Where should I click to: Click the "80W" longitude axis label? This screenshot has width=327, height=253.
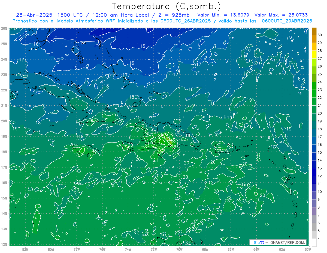[x=51, y=249]
